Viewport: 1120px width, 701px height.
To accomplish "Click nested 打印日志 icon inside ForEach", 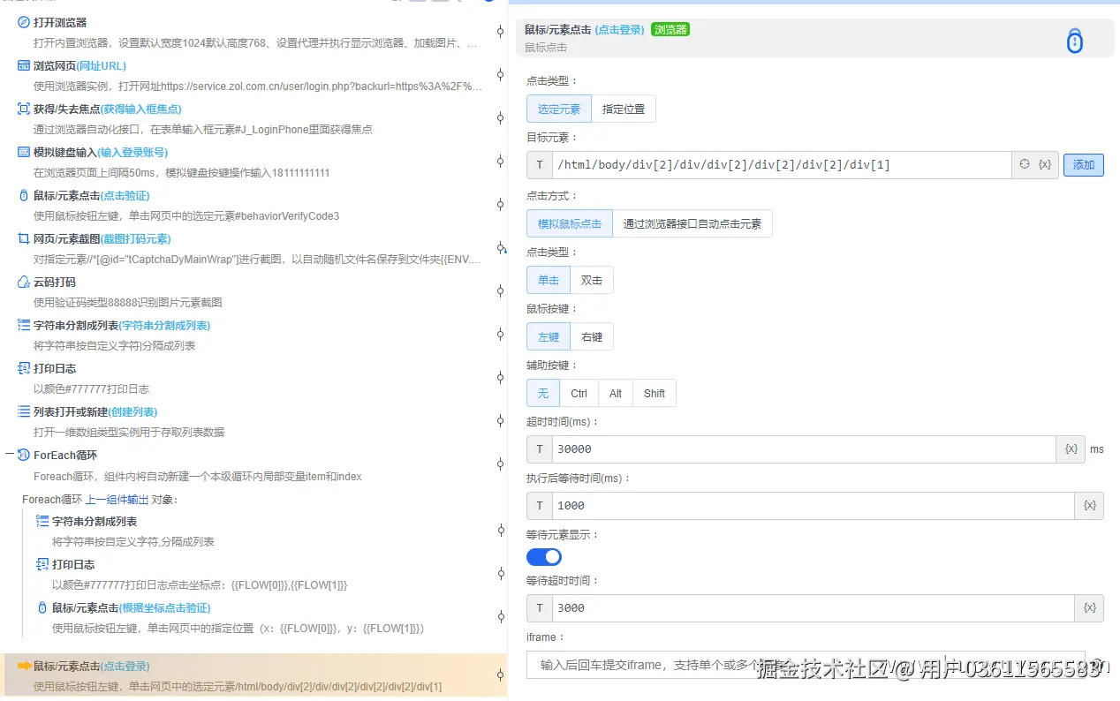I will tap(42, 564).
